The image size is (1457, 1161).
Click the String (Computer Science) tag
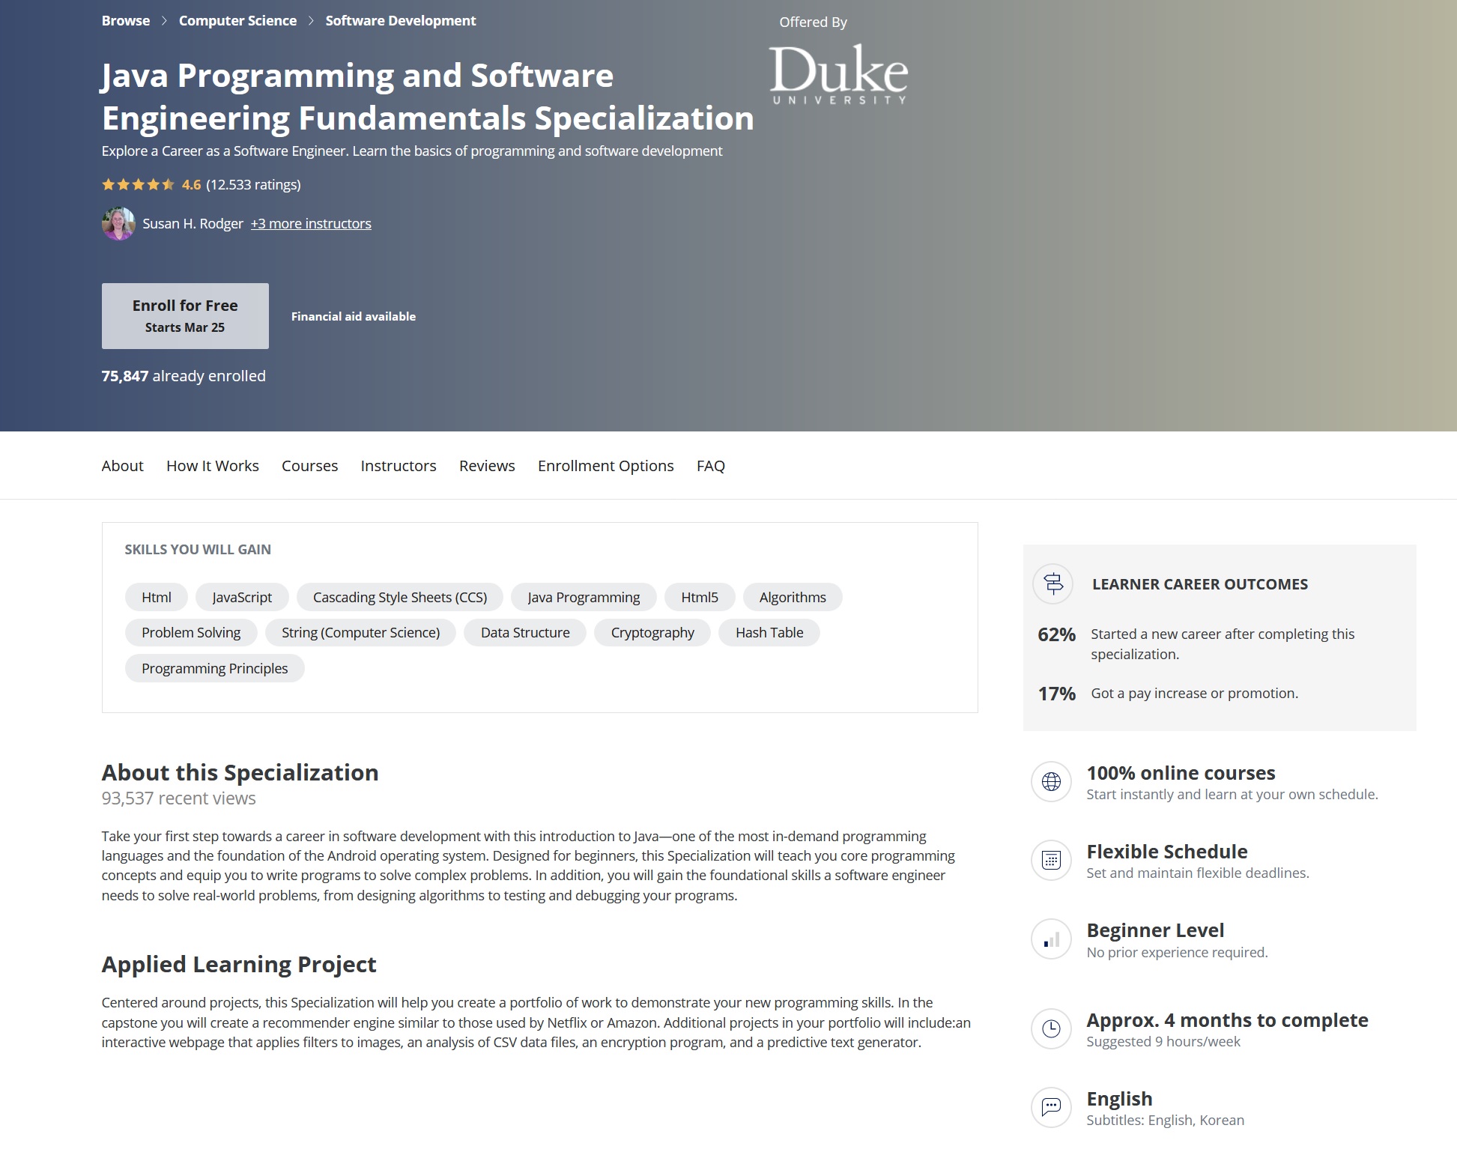[360, 632]
